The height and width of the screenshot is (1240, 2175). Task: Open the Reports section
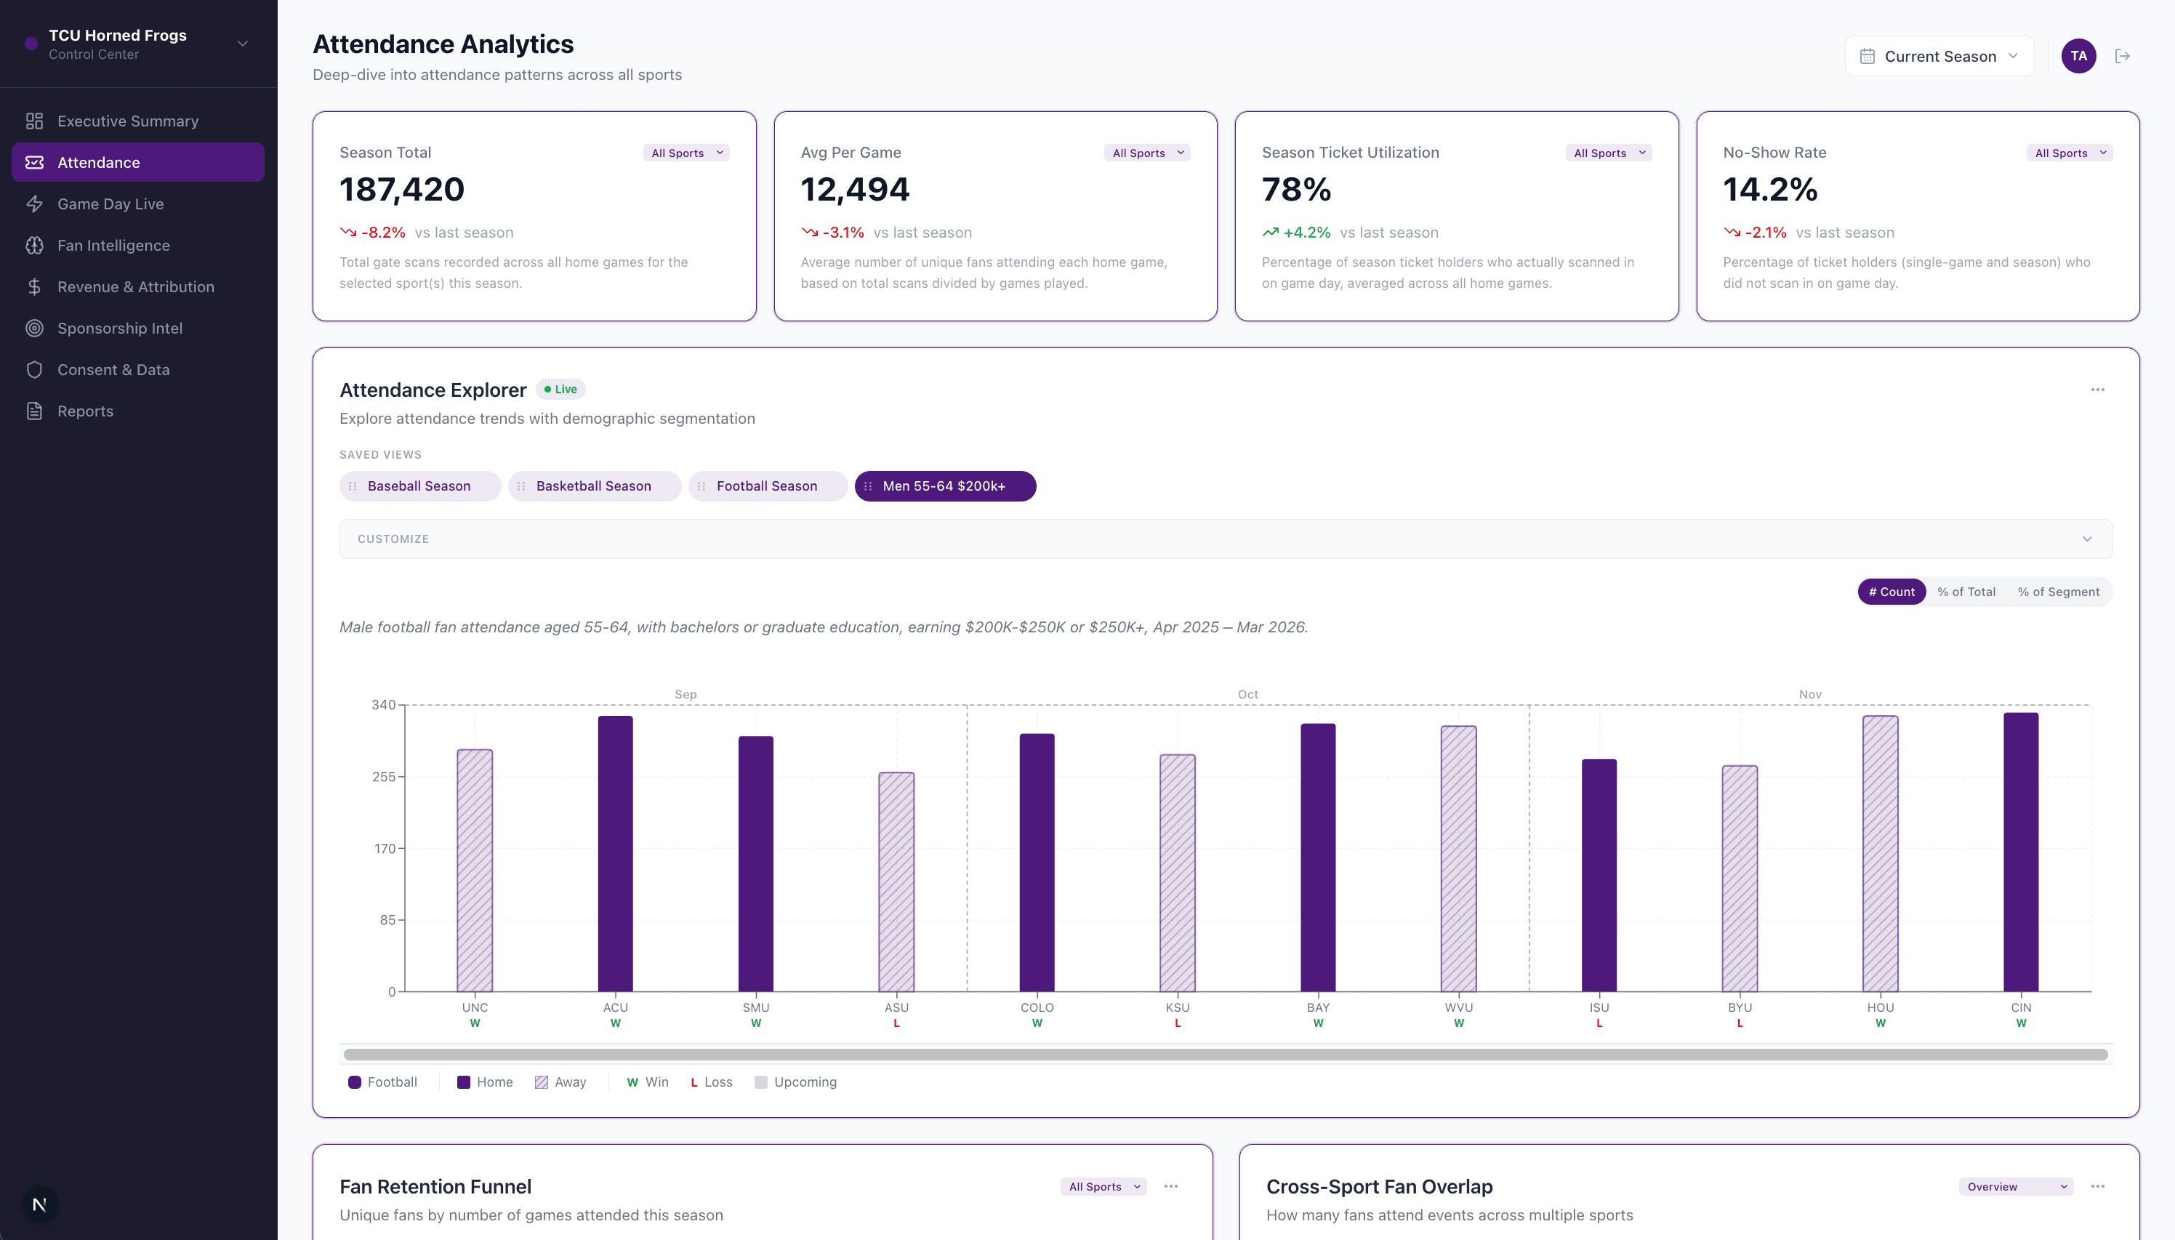pos(138,411)
